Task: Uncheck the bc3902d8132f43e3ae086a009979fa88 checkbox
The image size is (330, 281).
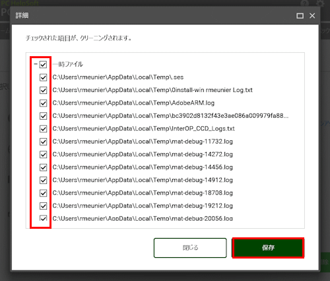Action: pyautogui.click(x=43, y=116)
